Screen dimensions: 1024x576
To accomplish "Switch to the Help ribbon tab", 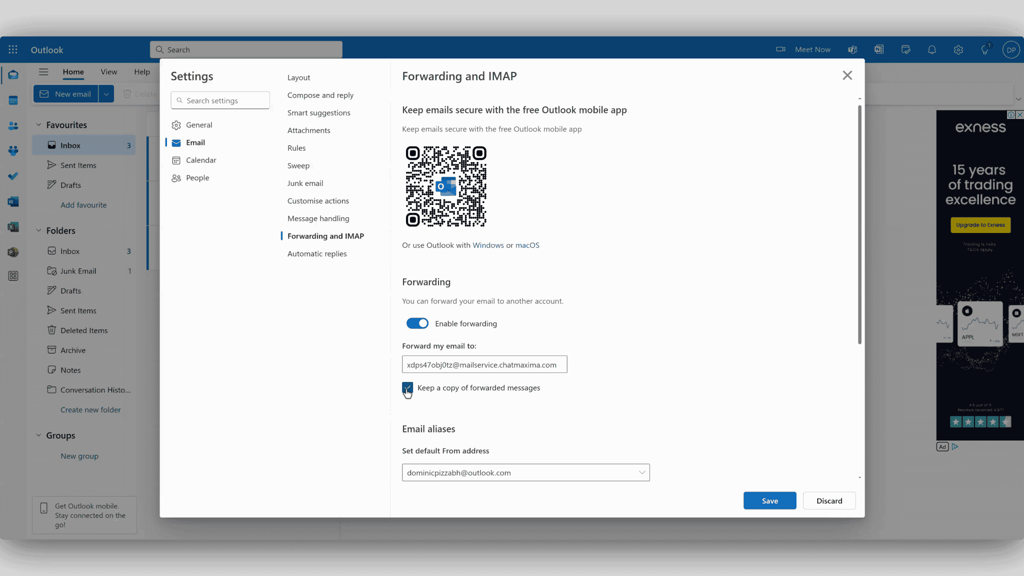I will [142, 71].
